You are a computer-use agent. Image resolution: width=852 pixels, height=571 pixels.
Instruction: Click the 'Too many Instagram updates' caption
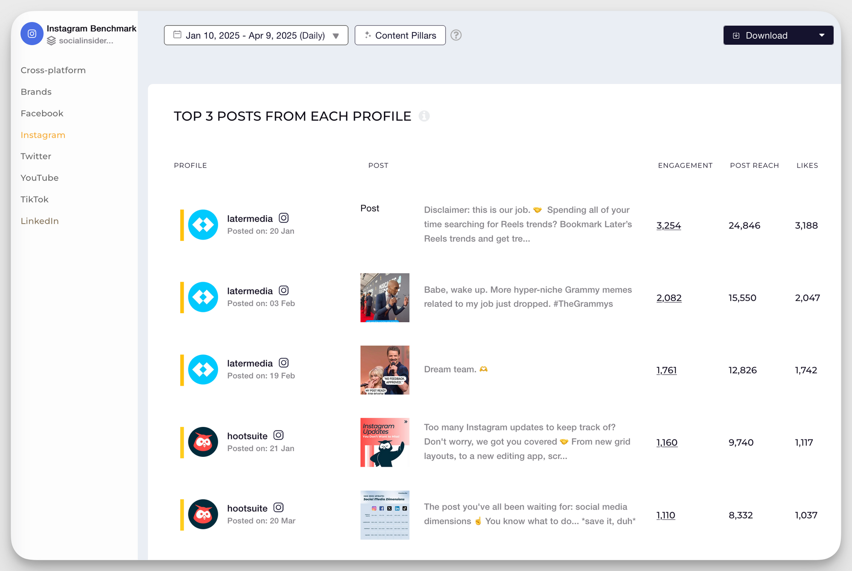(x=527, y=441)
